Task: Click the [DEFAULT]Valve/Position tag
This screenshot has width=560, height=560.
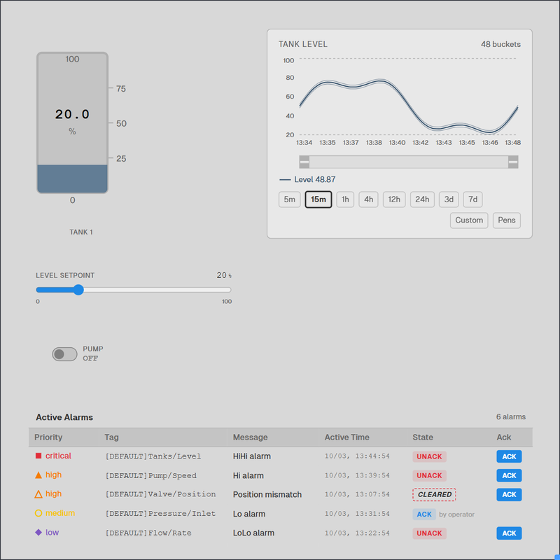Action: click(160, 494)
